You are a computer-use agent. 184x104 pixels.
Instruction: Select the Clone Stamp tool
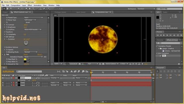pos(41,8)
